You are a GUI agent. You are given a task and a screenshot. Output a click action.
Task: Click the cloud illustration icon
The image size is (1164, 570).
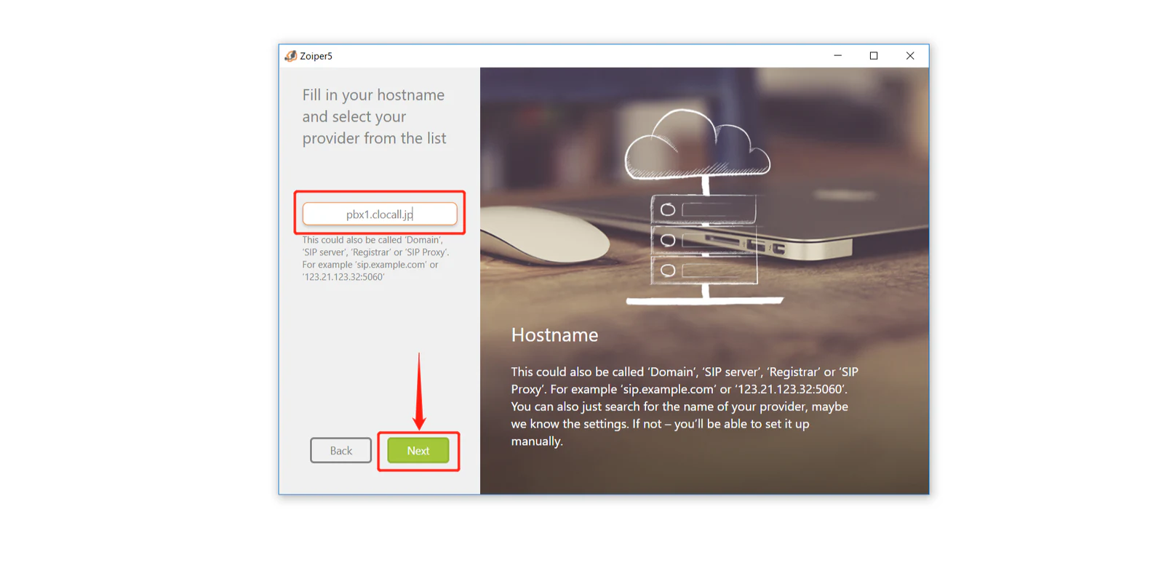[697, 144]
